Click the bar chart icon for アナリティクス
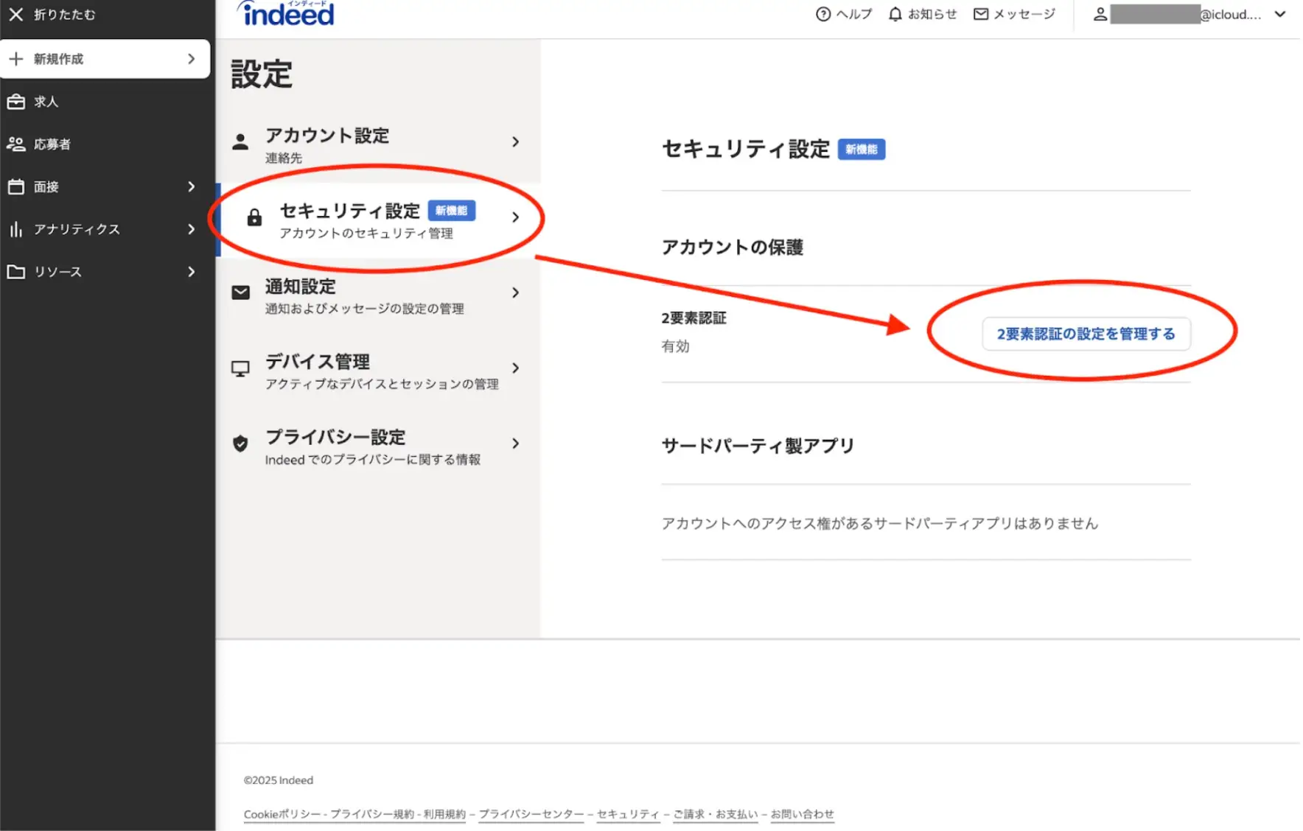Viewport: 1303px width, 831px height. [16, 229]
